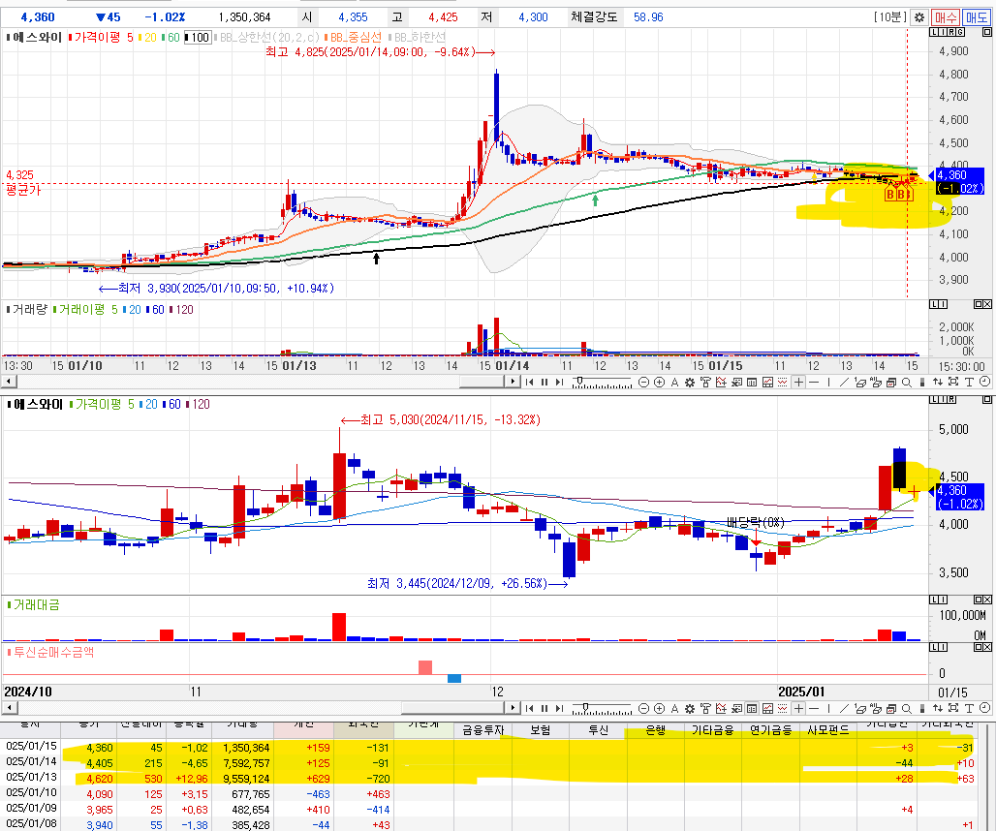This screenshot has width=996, height=831.
Task: Jump to last bar in 10-minute chart toolbar
Action: (560, 382)
